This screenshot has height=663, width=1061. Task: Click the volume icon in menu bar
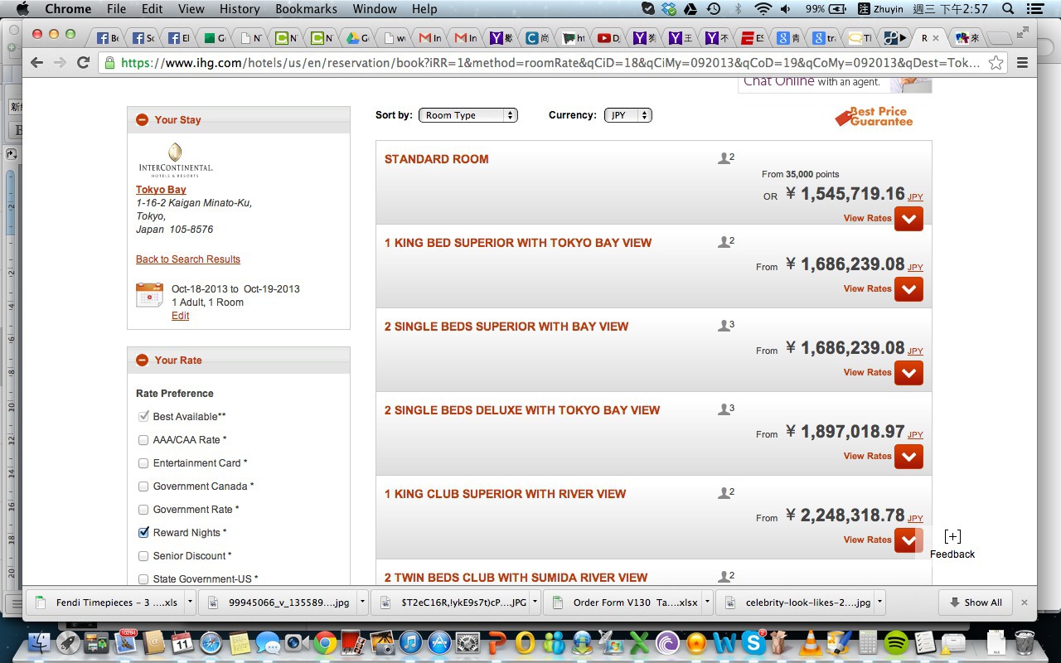pyautogui.click(x=786, y=9)
